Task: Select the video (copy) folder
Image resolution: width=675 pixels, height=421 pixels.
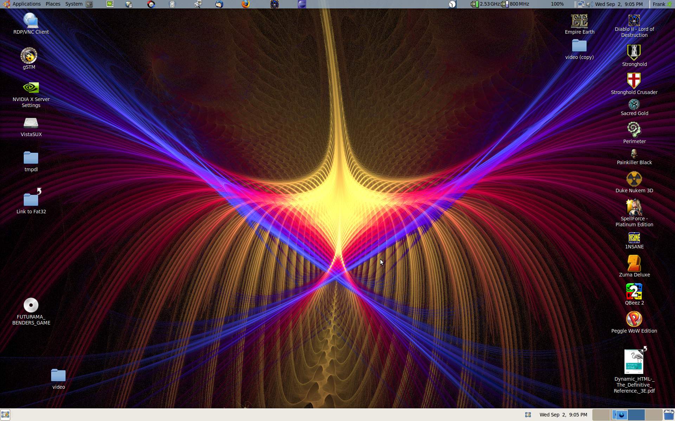Action: (579, 49)
